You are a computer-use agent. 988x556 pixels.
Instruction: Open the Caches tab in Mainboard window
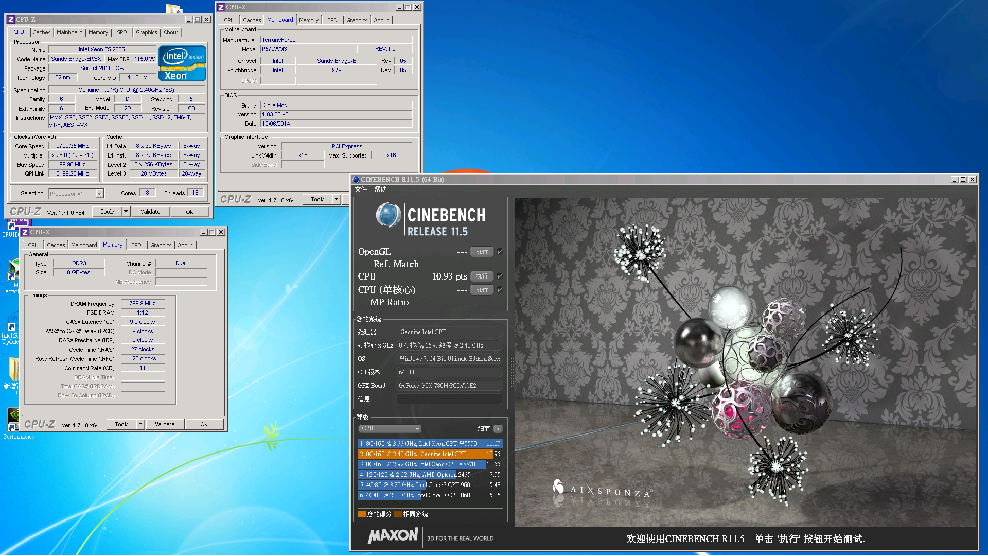point(252,20)
